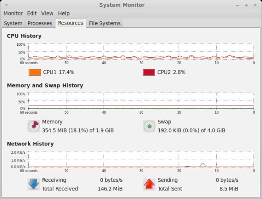Click the Memory and Swap History graph
This screenshot has width=262, height=199.
pyautogui.click(x=141, y=101)
